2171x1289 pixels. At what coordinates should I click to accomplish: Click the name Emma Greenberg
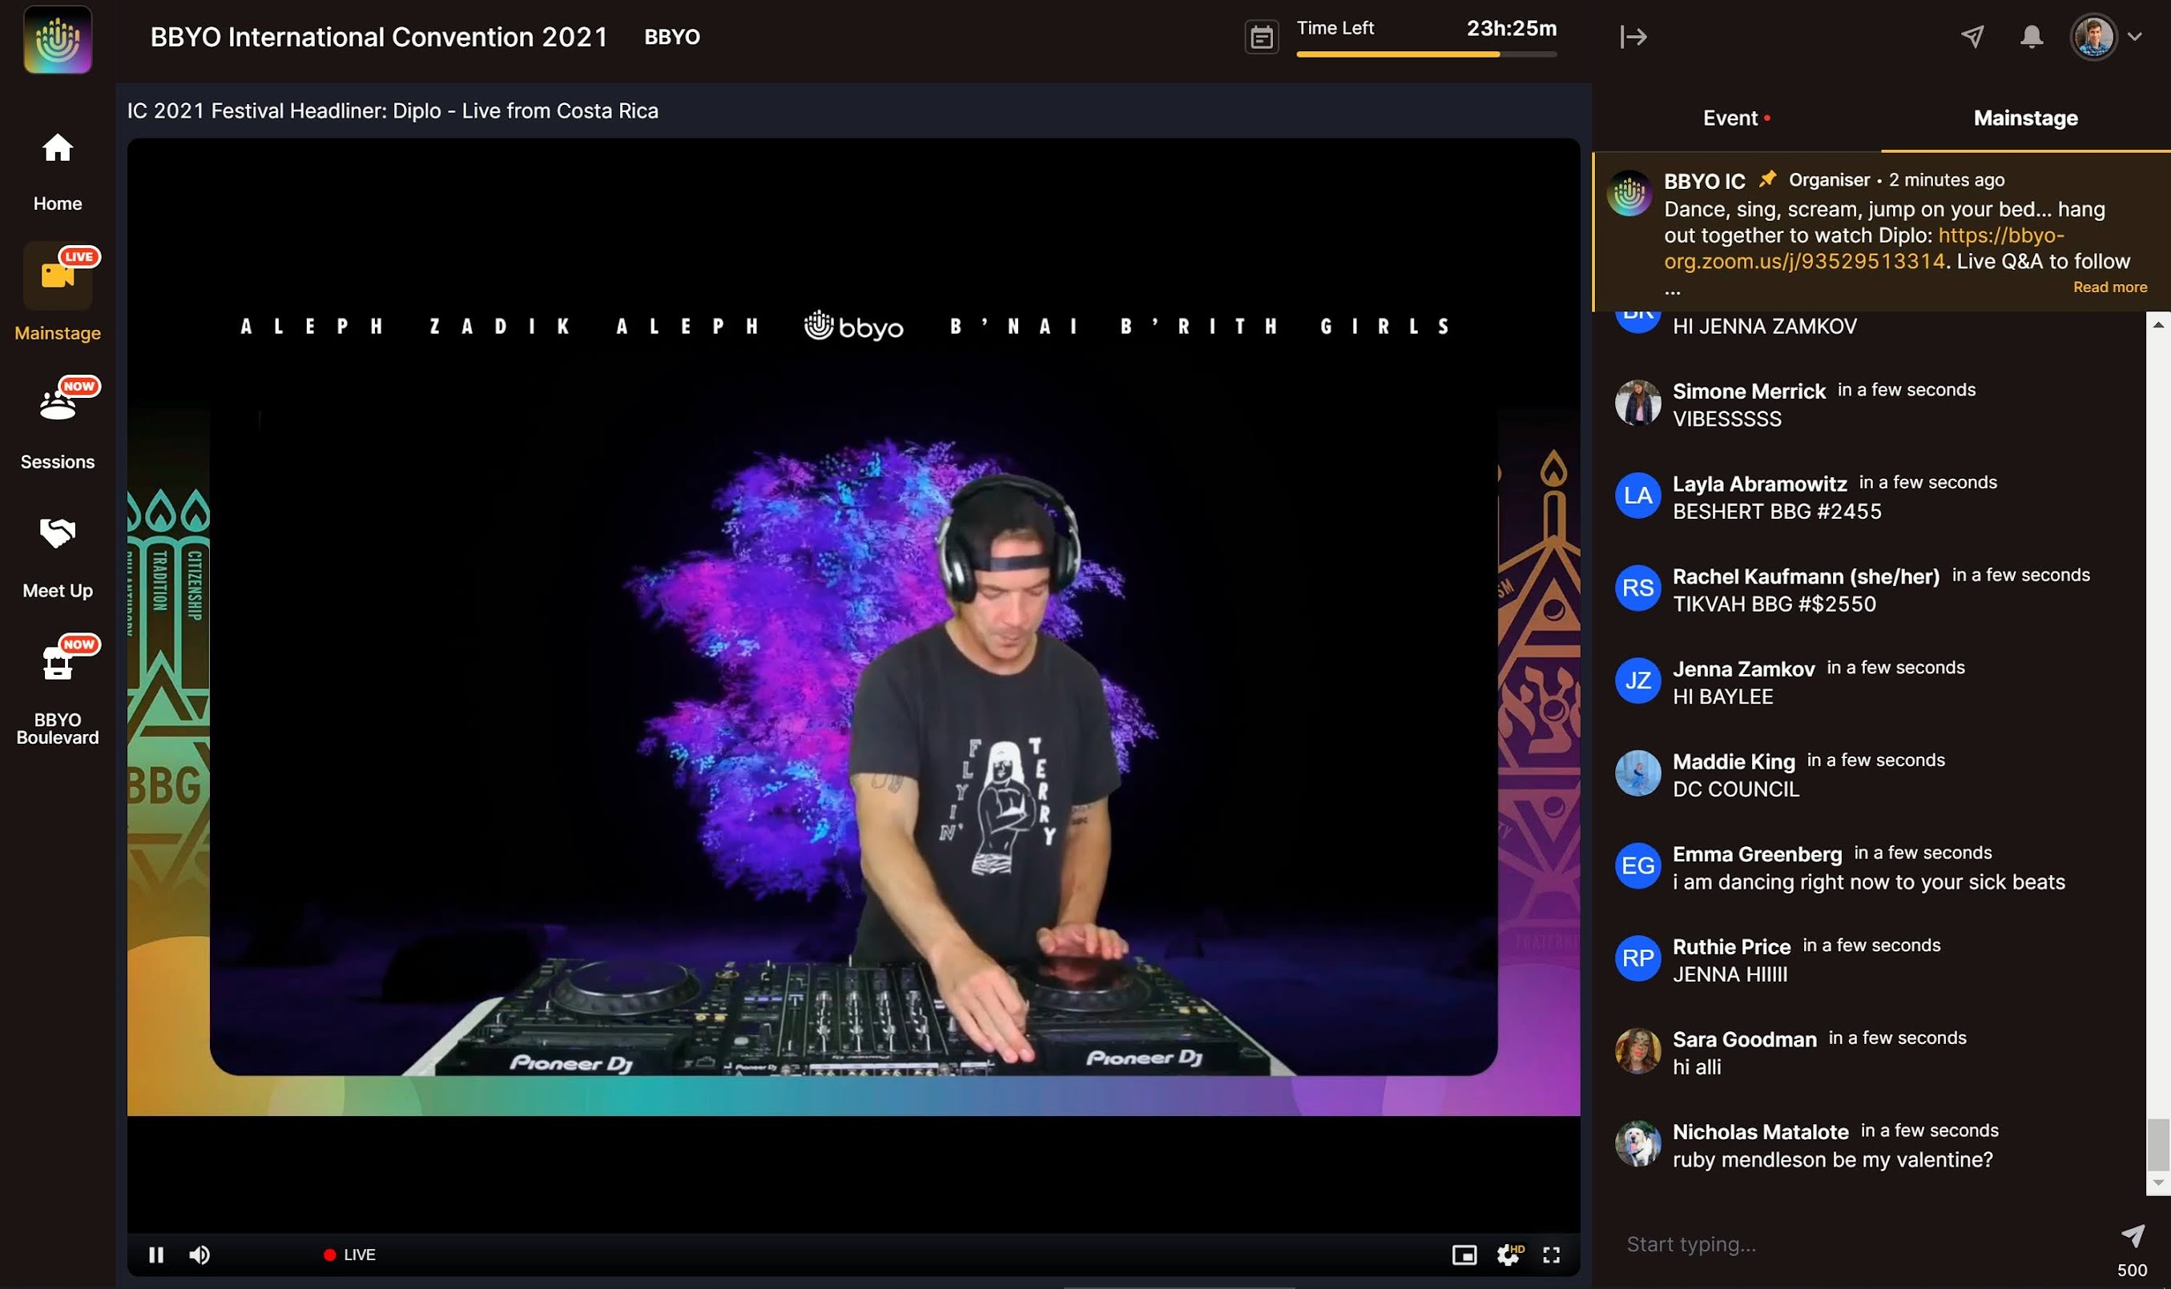(x=1758, y=855)
